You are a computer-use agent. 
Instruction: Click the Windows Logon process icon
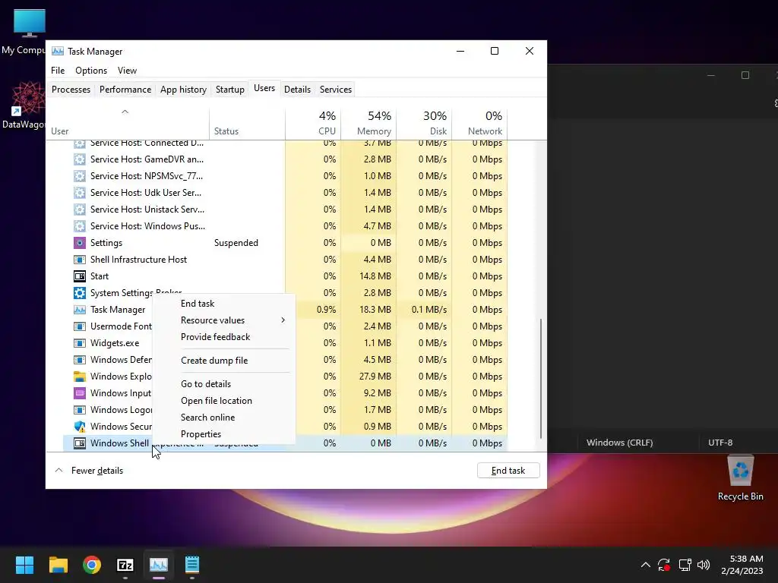(x=79, y=409)
